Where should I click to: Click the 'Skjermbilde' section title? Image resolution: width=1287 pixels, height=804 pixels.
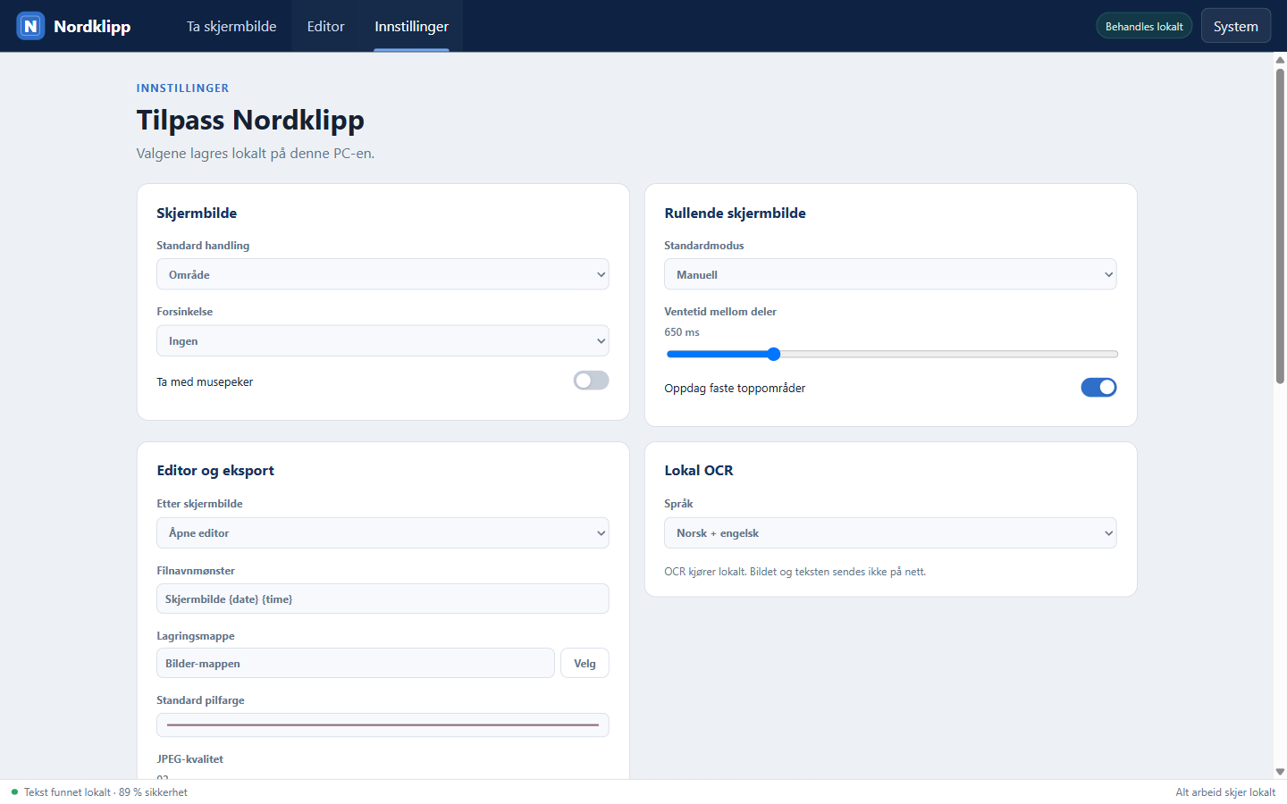tap(197, 213)
